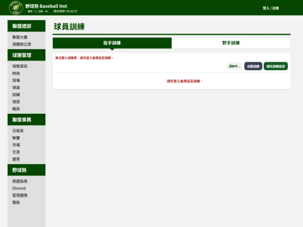Switch to the 野手訓練 tab
Viewport: 303px width, 227px height.
click(231, 43)
